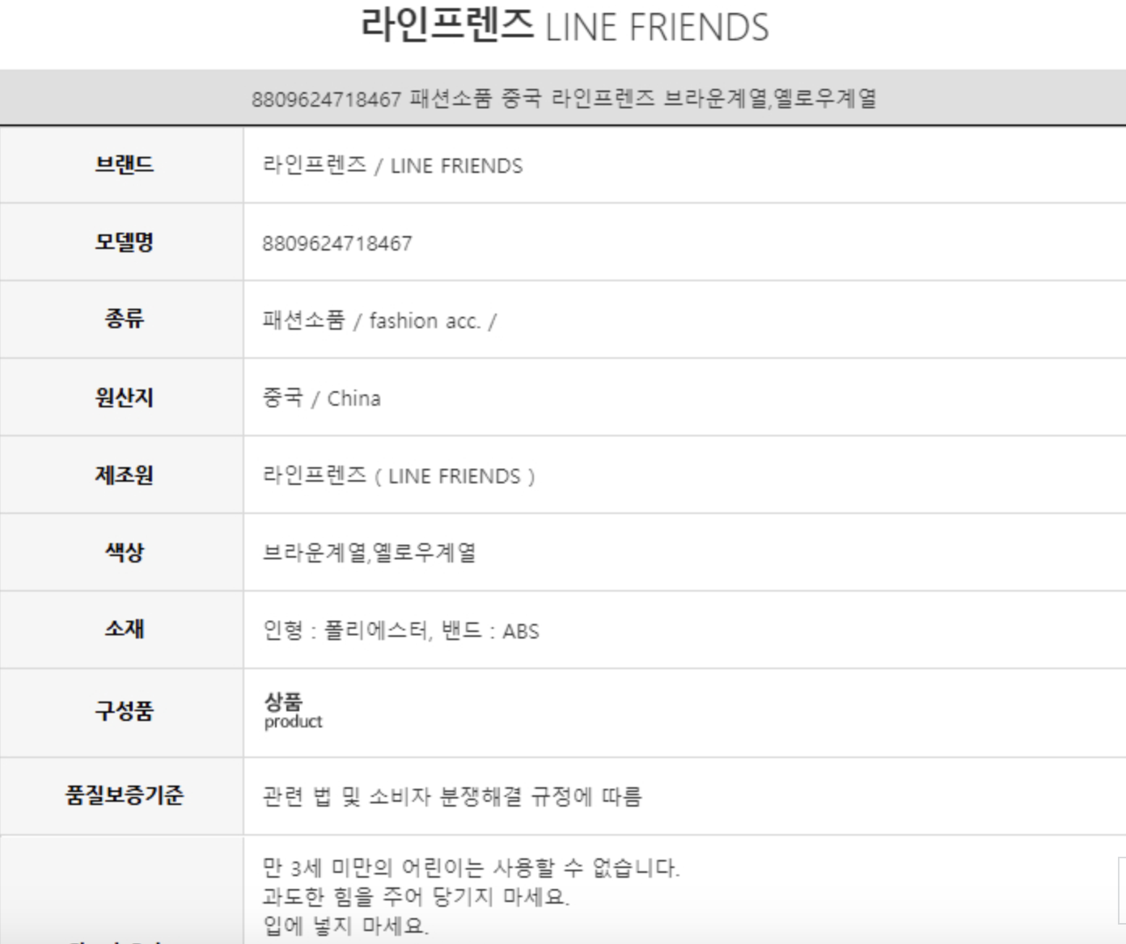
Task: Select the 모델명 row label
Action: coord(124,242)
